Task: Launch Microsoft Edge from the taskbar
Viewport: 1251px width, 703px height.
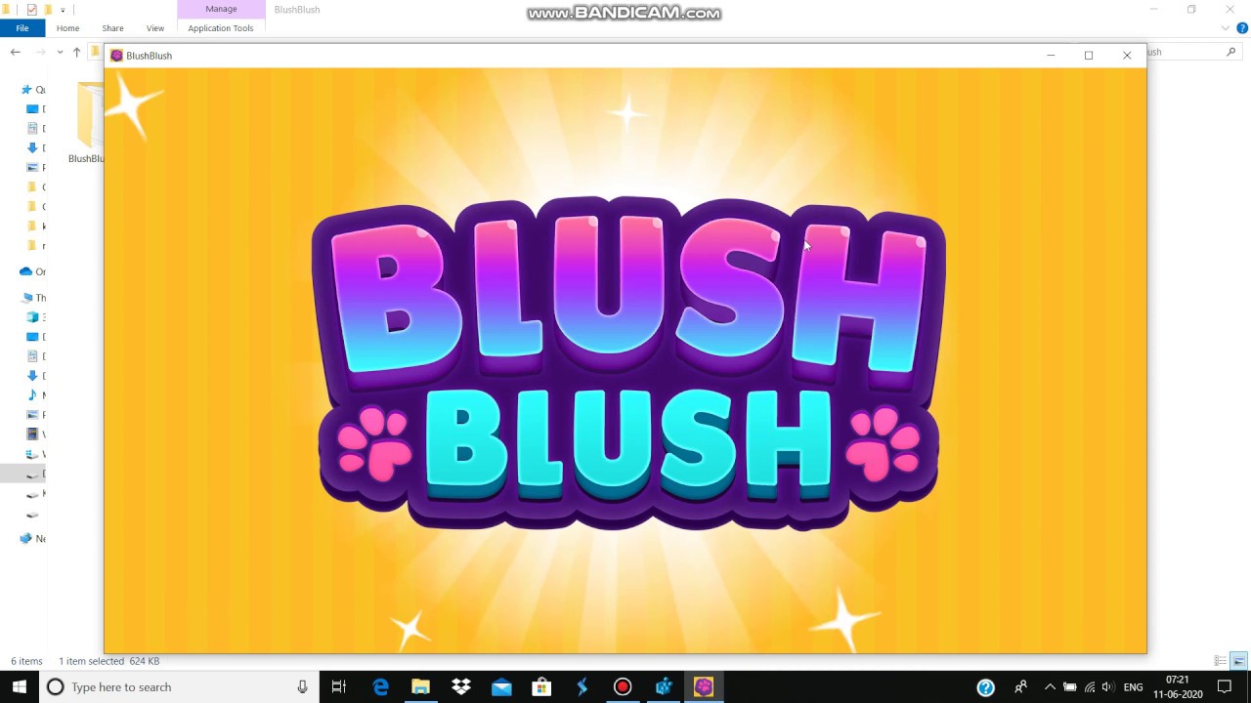Action: 380,687
